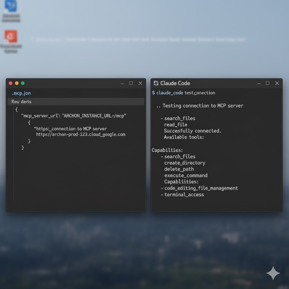289x289 pixels.
Task: Click the "Reu derts" header bar
Action: click(76, 102)
